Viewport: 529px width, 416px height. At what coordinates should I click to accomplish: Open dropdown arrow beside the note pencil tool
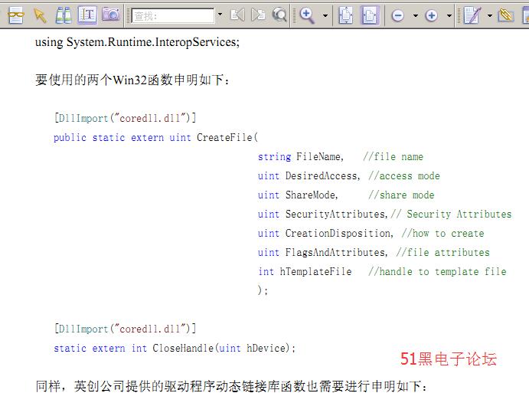click(490, 15)
